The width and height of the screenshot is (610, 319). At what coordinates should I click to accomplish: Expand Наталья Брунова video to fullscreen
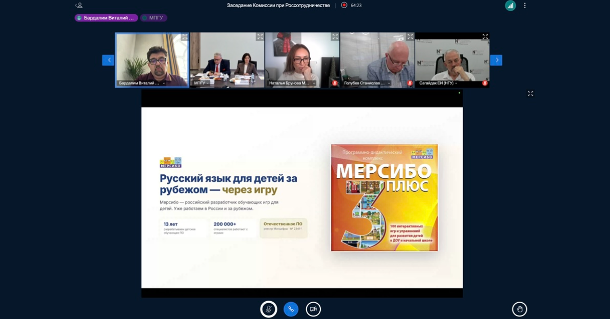pos(335,37)
